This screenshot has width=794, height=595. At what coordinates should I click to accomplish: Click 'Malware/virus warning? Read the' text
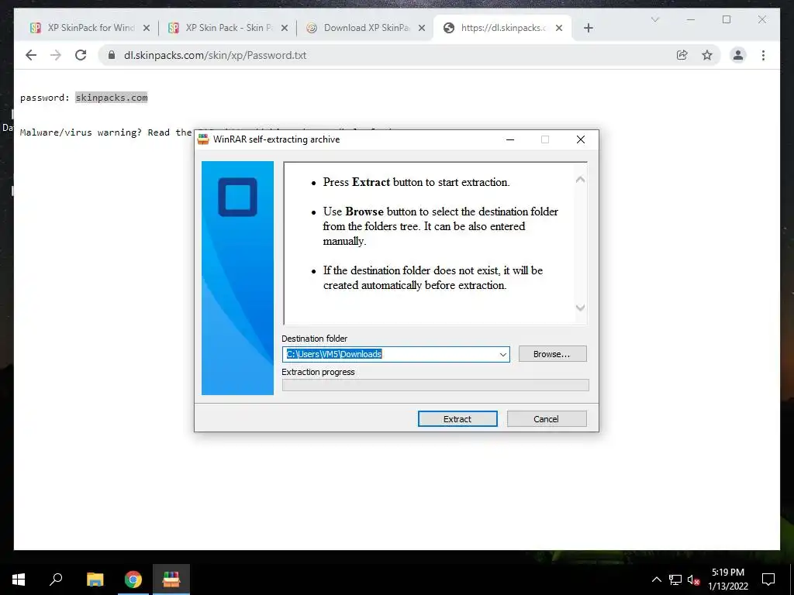click(105, 132)
